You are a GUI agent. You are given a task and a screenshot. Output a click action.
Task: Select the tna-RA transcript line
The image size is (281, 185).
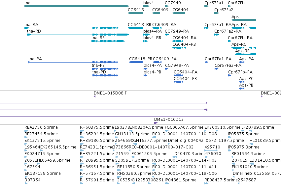72,28
